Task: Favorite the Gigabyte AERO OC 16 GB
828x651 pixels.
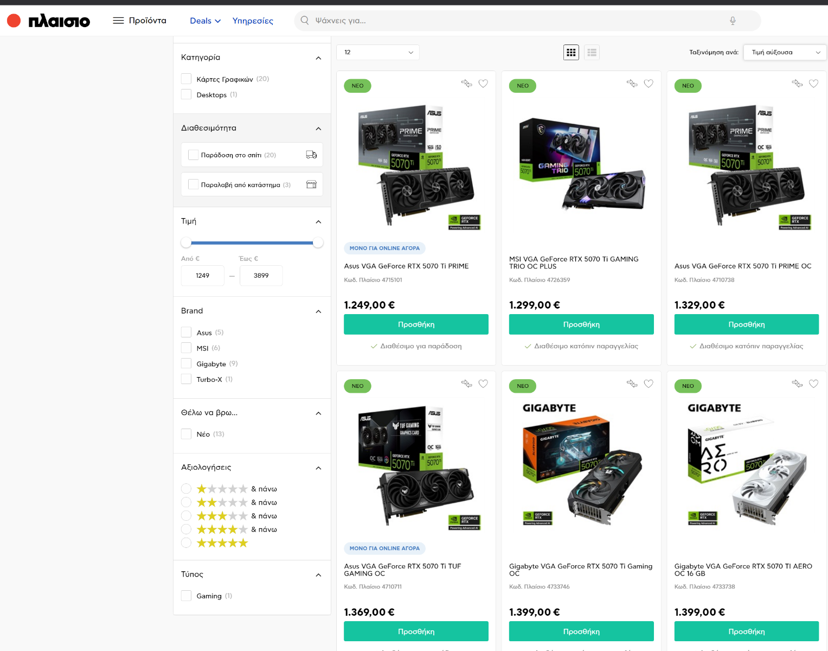Action: click(813, 384)
